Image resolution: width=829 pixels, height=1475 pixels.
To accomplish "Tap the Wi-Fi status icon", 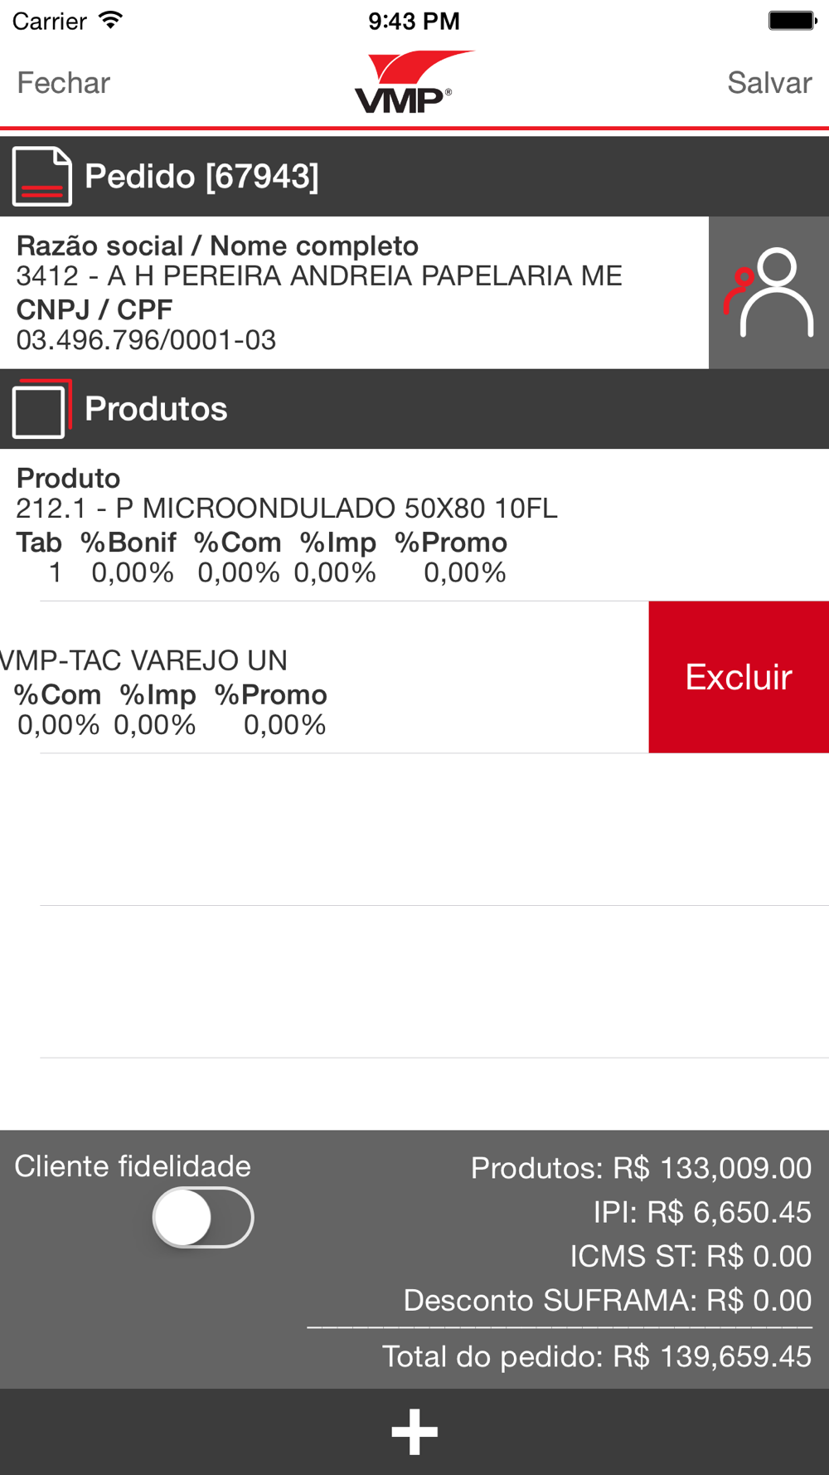I will pos(110,20).
